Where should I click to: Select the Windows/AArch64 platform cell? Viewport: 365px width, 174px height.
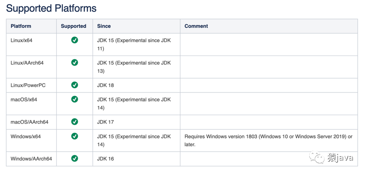(31, 159)
